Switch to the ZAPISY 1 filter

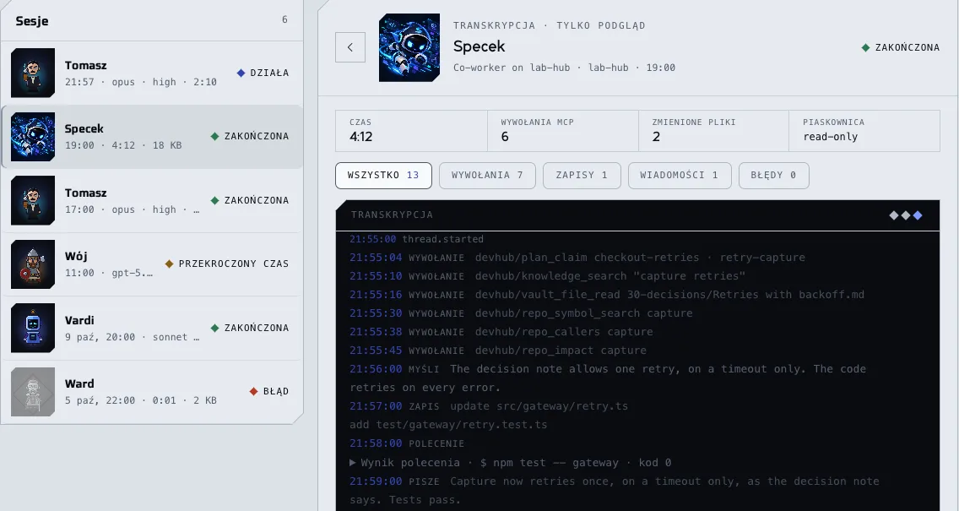click(x=582, y=176)
